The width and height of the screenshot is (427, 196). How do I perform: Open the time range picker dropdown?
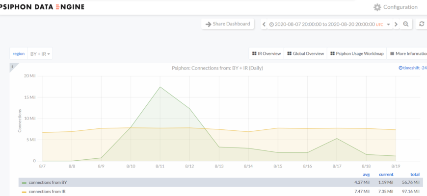point(329,24)
